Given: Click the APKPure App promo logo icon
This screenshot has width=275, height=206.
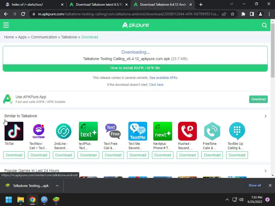Looking at the screenshot, I should click(x=8, y=99).
